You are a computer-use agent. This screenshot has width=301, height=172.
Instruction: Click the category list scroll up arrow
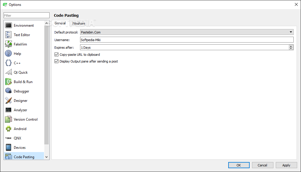(x=46, y=23)
